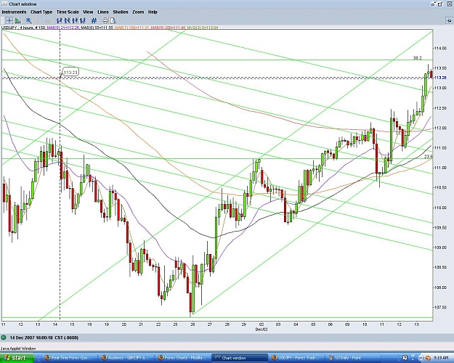Click the toolbar drag handle grip
Image resolution: width=454 pixels, height=363 pixels.
pyautogui.click(x=3, y=20)
